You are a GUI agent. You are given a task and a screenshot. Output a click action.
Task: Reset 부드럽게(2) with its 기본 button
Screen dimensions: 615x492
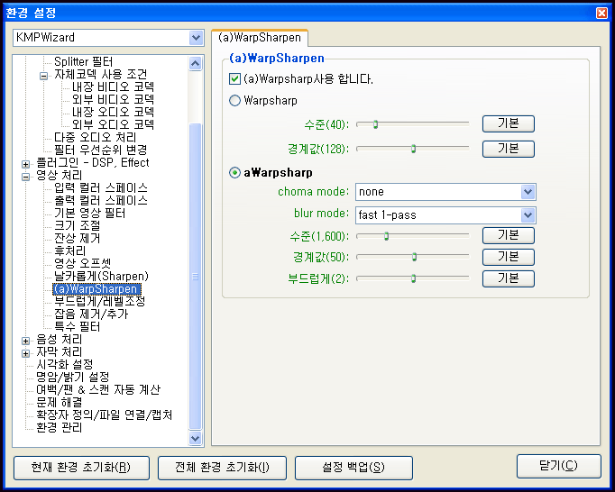(x=508, y=278)
